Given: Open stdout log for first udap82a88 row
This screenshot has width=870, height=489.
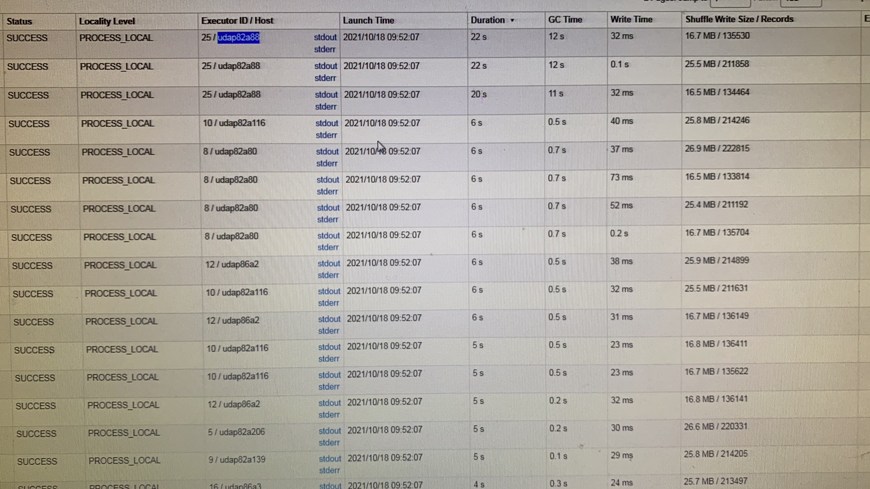Looking at the screenshot, I should click(325, 37).
